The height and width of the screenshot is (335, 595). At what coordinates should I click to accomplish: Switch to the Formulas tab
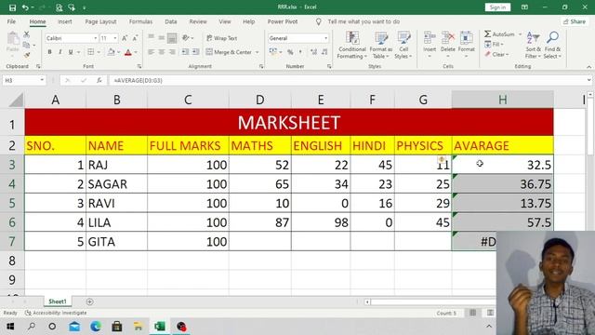(x=140, y=21)
